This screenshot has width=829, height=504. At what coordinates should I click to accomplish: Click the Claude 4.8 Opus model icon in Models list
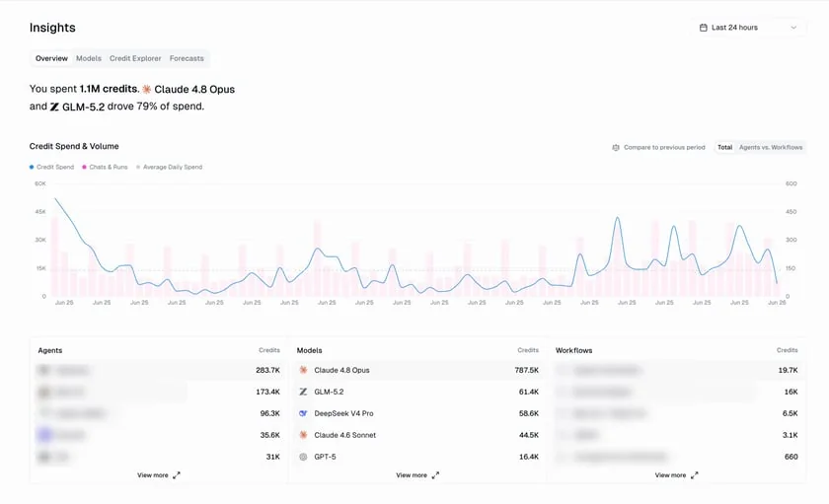(303, 370)
